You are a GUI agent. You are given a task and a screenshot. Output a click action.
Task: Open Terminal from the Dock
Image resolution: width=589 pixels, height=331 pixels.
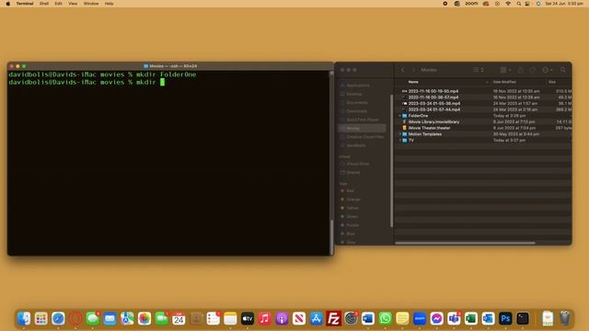point(523,319)
